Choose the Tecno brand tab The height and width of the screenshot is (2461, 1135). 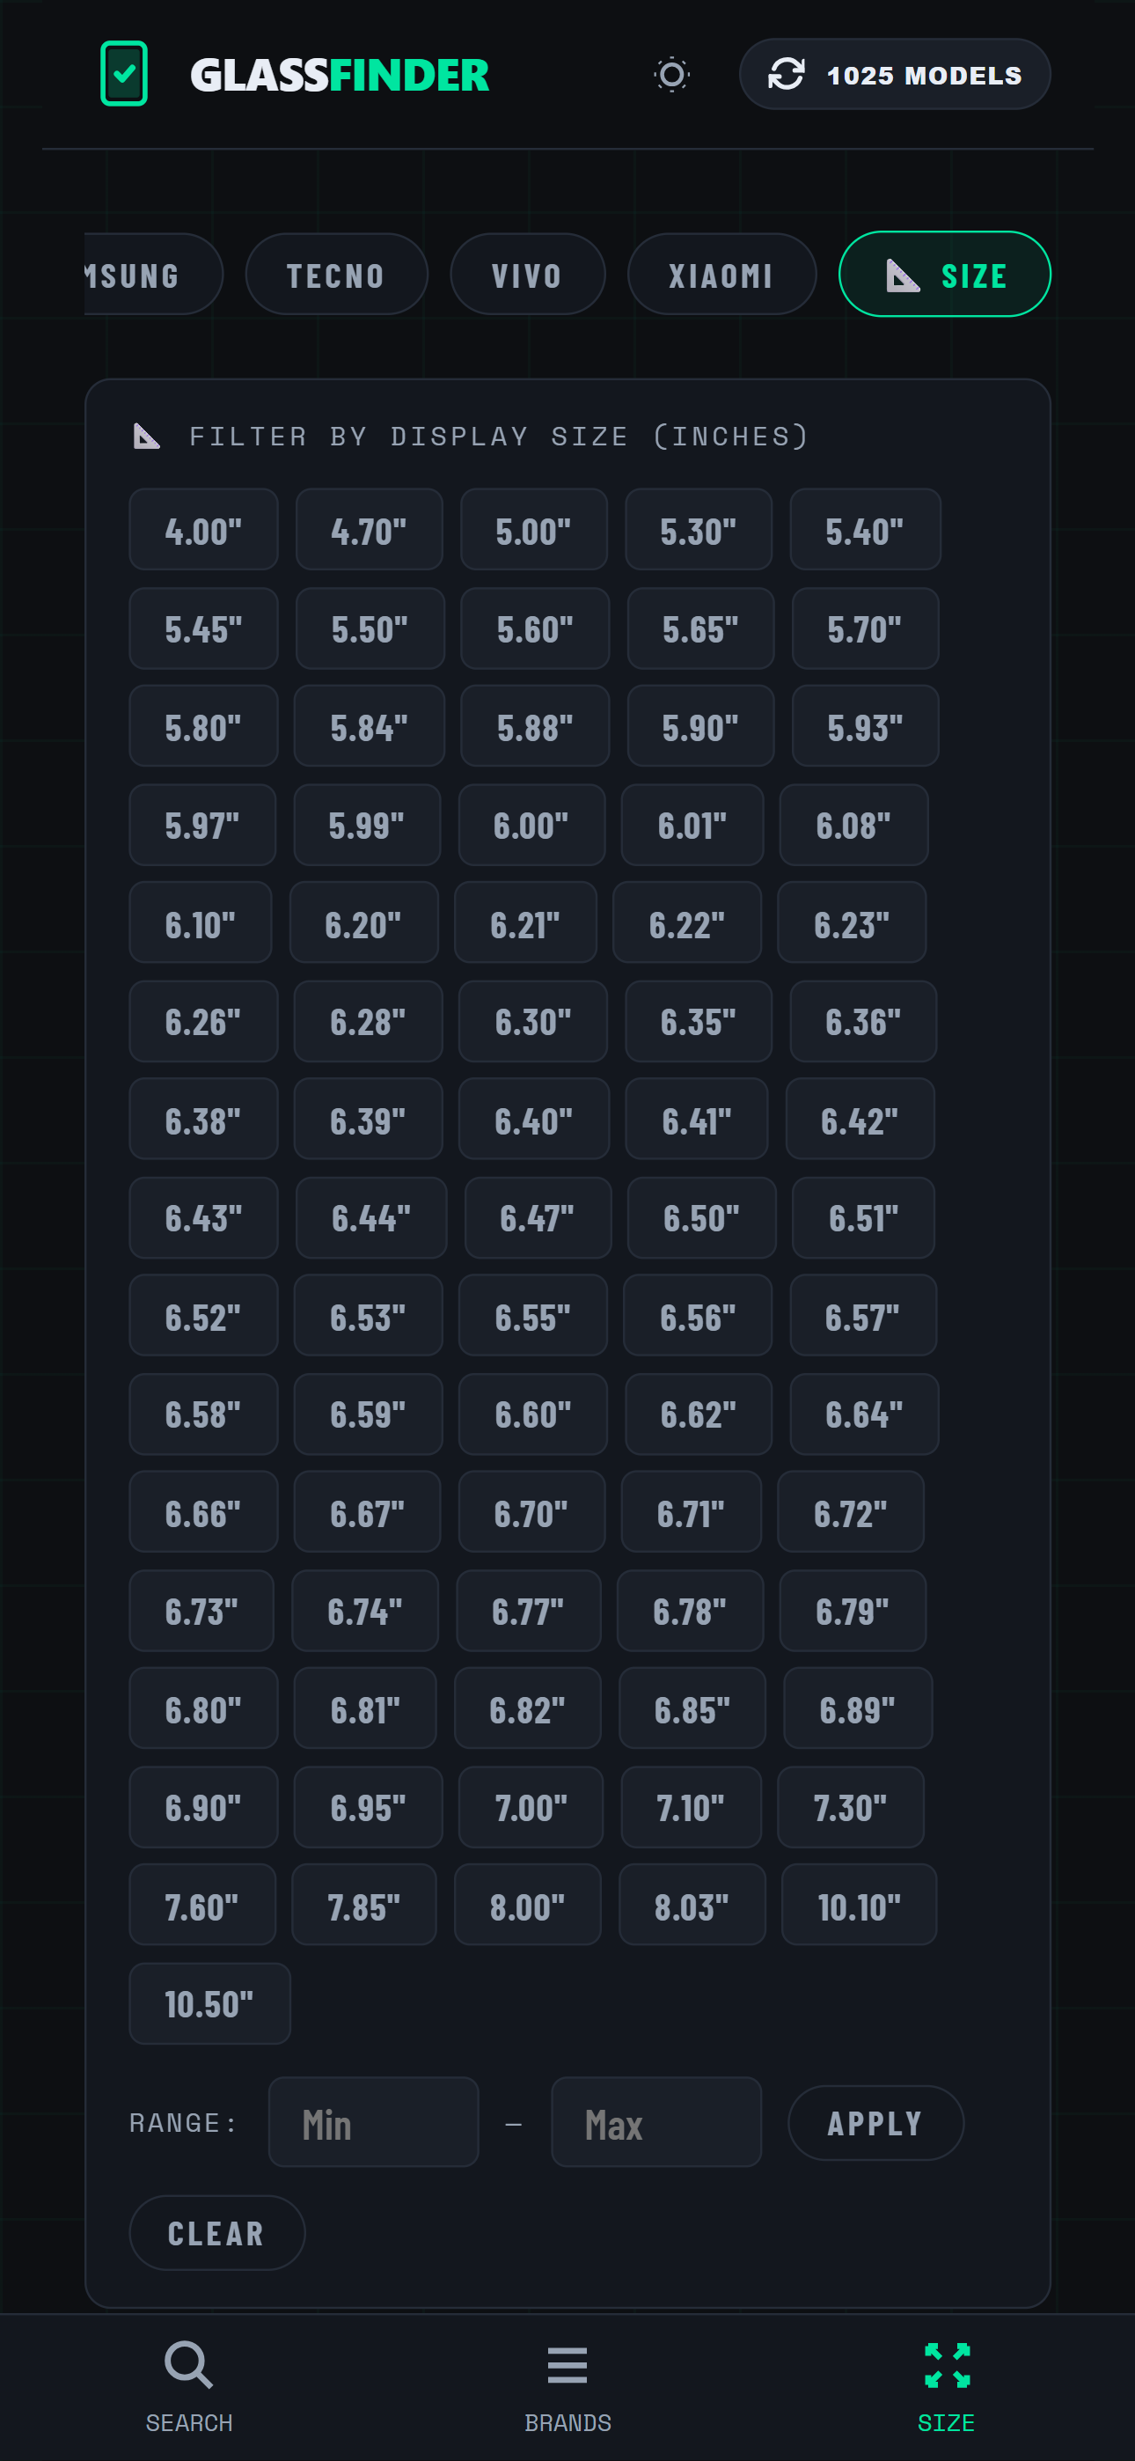(336, 275)
